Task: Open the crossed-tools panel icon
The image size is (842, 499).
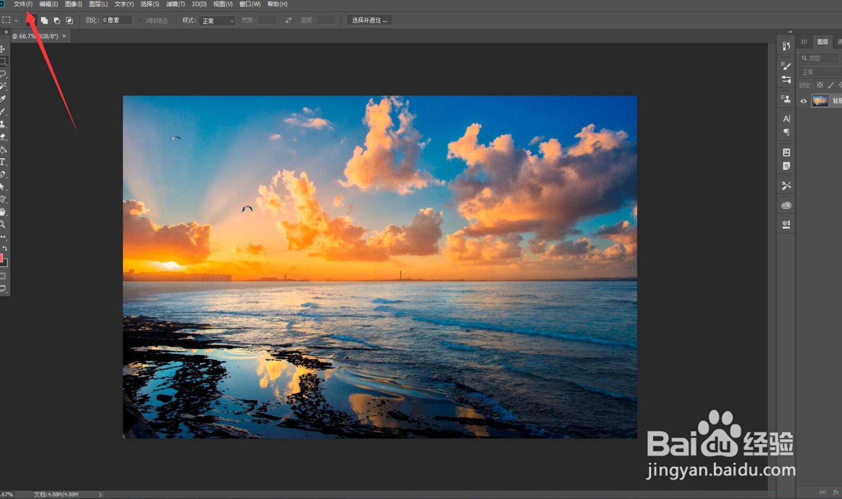Action: click(786, 186)
